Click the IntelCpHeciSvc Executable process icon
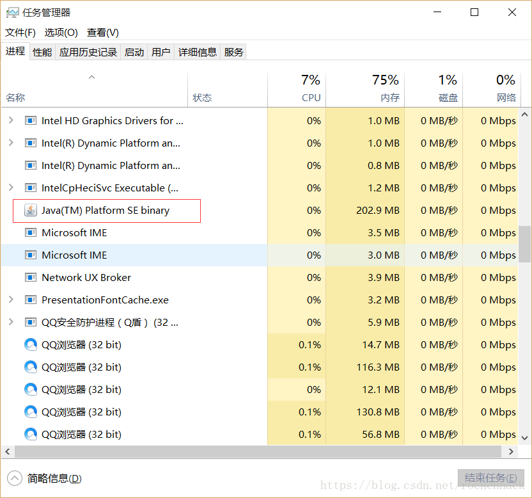Screen dimensions: 532x498 click(x=31, y=188)
